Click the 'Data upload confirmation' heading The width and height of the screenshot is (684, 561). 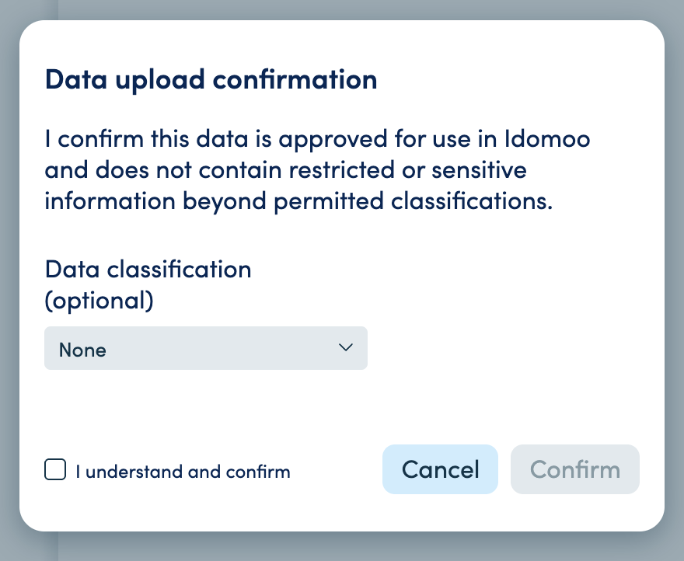click(x=211, y=79)
